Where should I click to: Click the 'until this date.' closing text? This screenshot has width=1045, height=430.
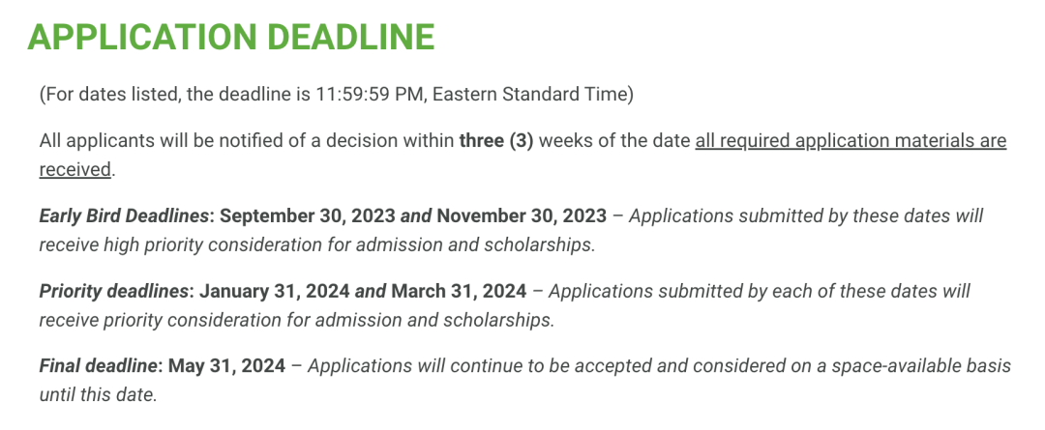[x=98, y=394]
